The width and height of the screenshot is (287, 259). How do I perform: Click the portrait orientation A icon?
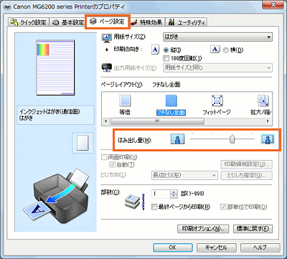[x=156, y=50]
